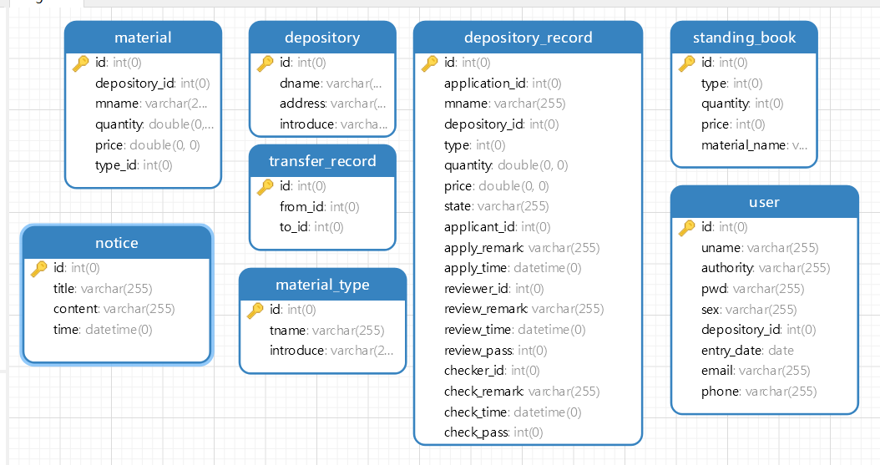Click the primary key icon in depository table

(x=265, y=63)
